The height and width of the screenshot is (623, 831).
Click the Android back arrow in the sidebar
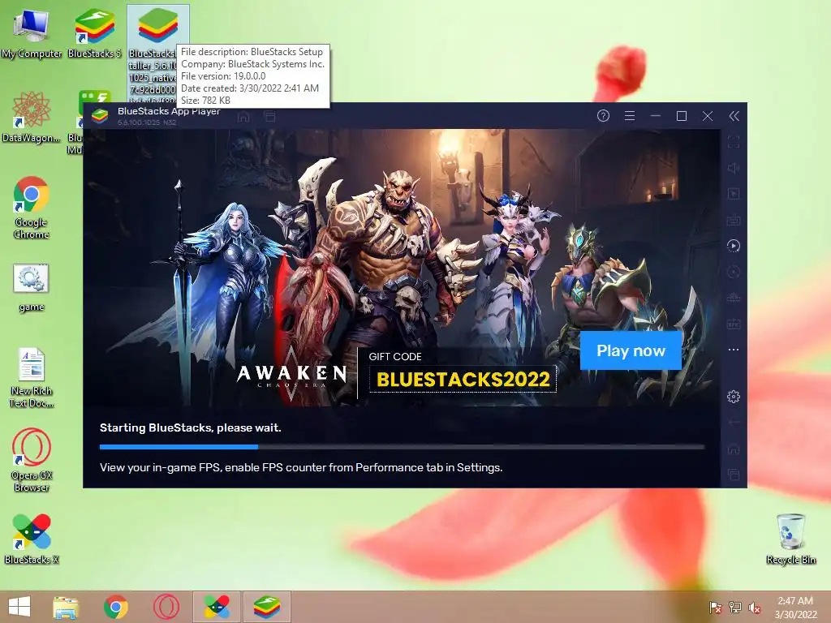click(x=734, y=423)
